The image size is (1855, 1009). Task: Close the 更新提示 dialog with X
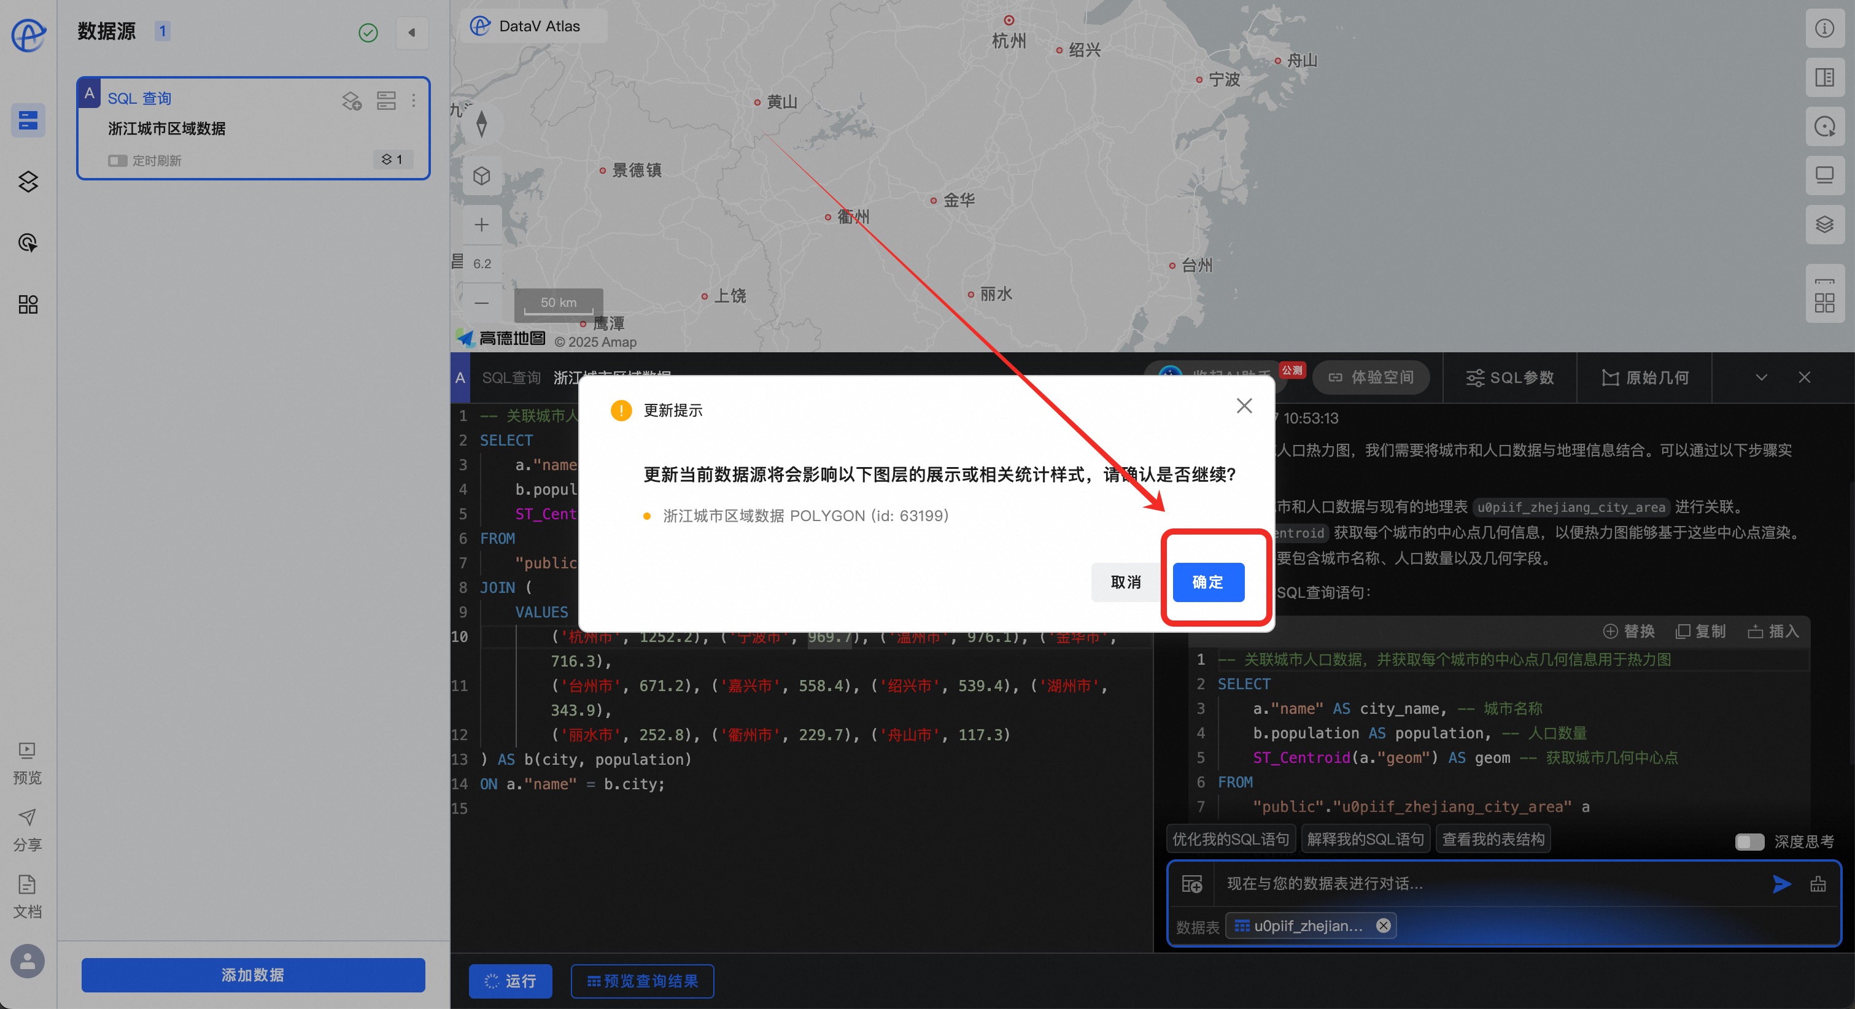click(x=1244, y=406)
